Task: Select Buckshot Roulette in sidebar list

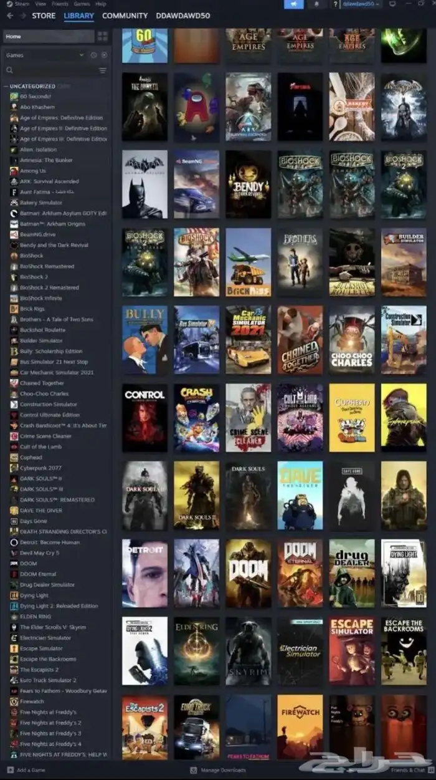Action: click(42, 330)
